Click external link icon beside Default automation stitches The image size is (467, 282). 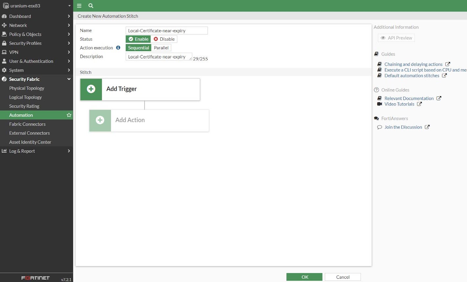point(444,75)
